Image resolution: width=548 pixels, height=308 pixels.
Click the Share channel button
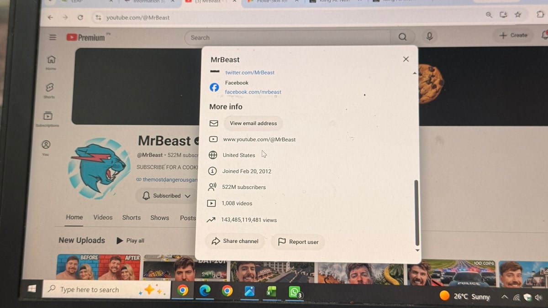235,241
